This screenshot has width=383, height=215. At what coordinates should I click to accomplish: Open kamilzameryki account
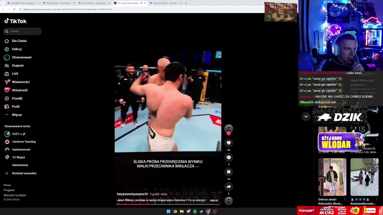21,150
